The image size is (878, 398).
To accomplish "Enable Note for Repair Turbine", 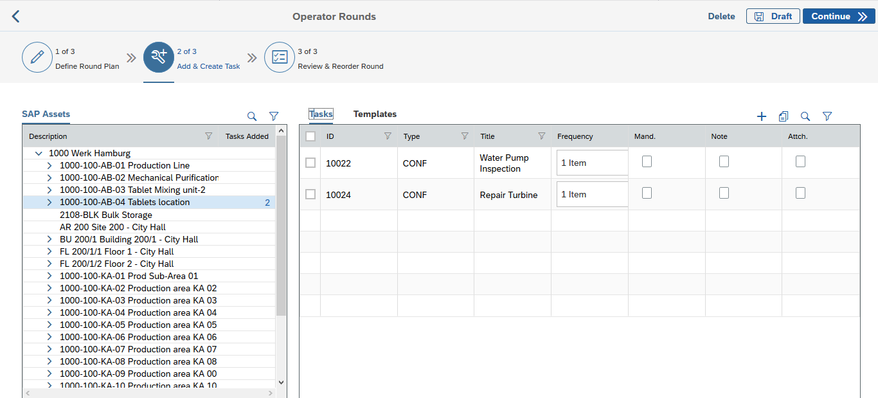I will [x=724, y=193].
